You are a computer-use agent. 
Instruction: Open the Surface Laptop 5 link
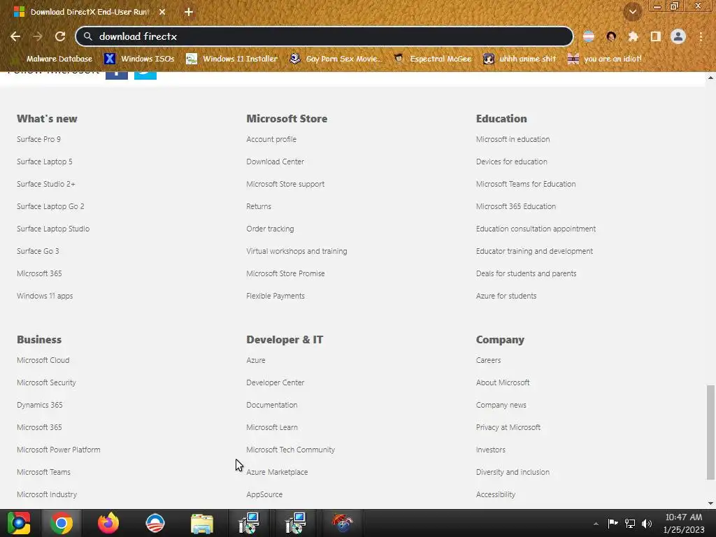tap(45, 162)
